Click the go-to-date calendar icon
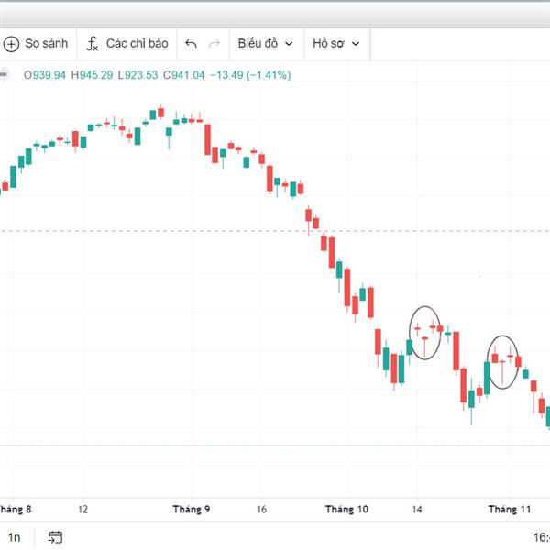This screenshot has width=550, height=550. tap(55, 537)
